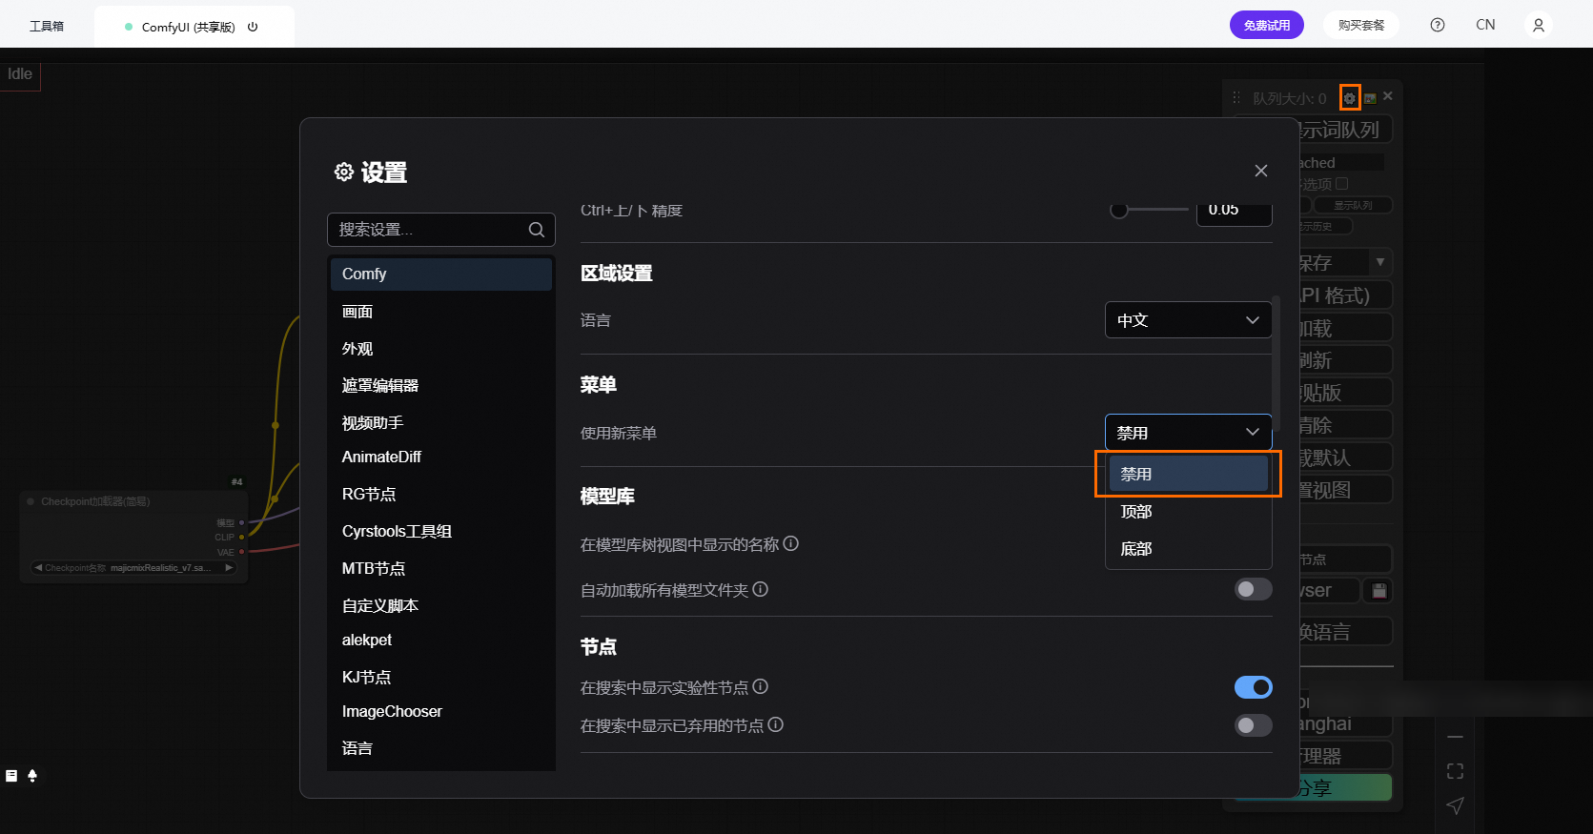
Task: Open MTB节点 settings category
Action: click(x=441, y=568)
